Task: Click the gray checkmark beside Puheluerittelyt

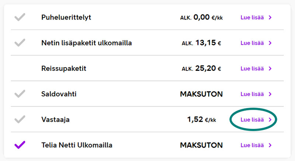Action: point(20,17)
